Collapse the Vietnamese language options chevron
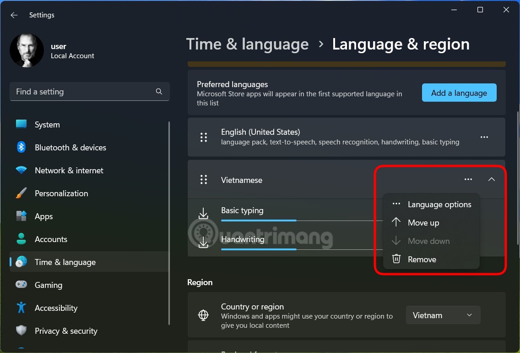This screenshot has width=520, height=353. click(x=492, y=179)
